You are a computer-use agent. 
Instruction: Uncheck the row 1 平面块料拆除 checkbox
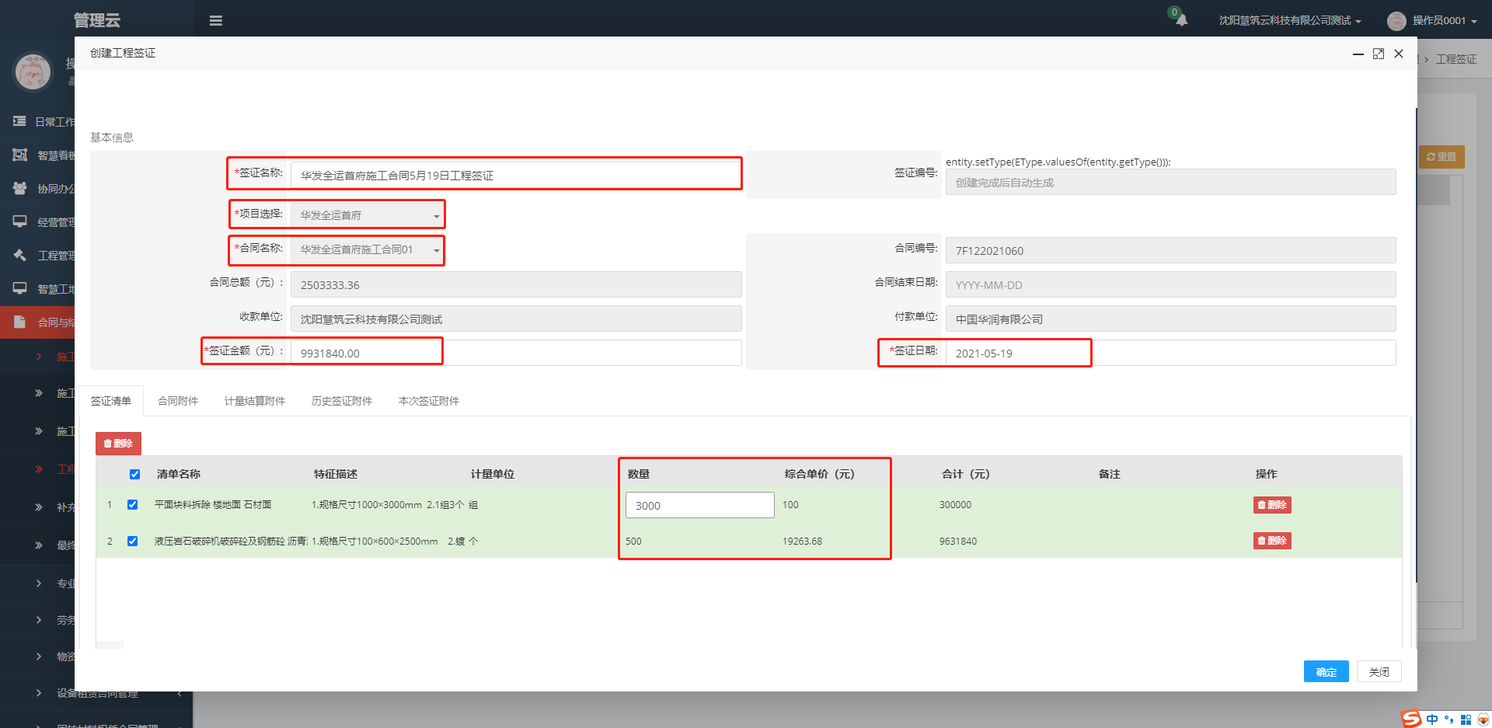click(133, 505)
